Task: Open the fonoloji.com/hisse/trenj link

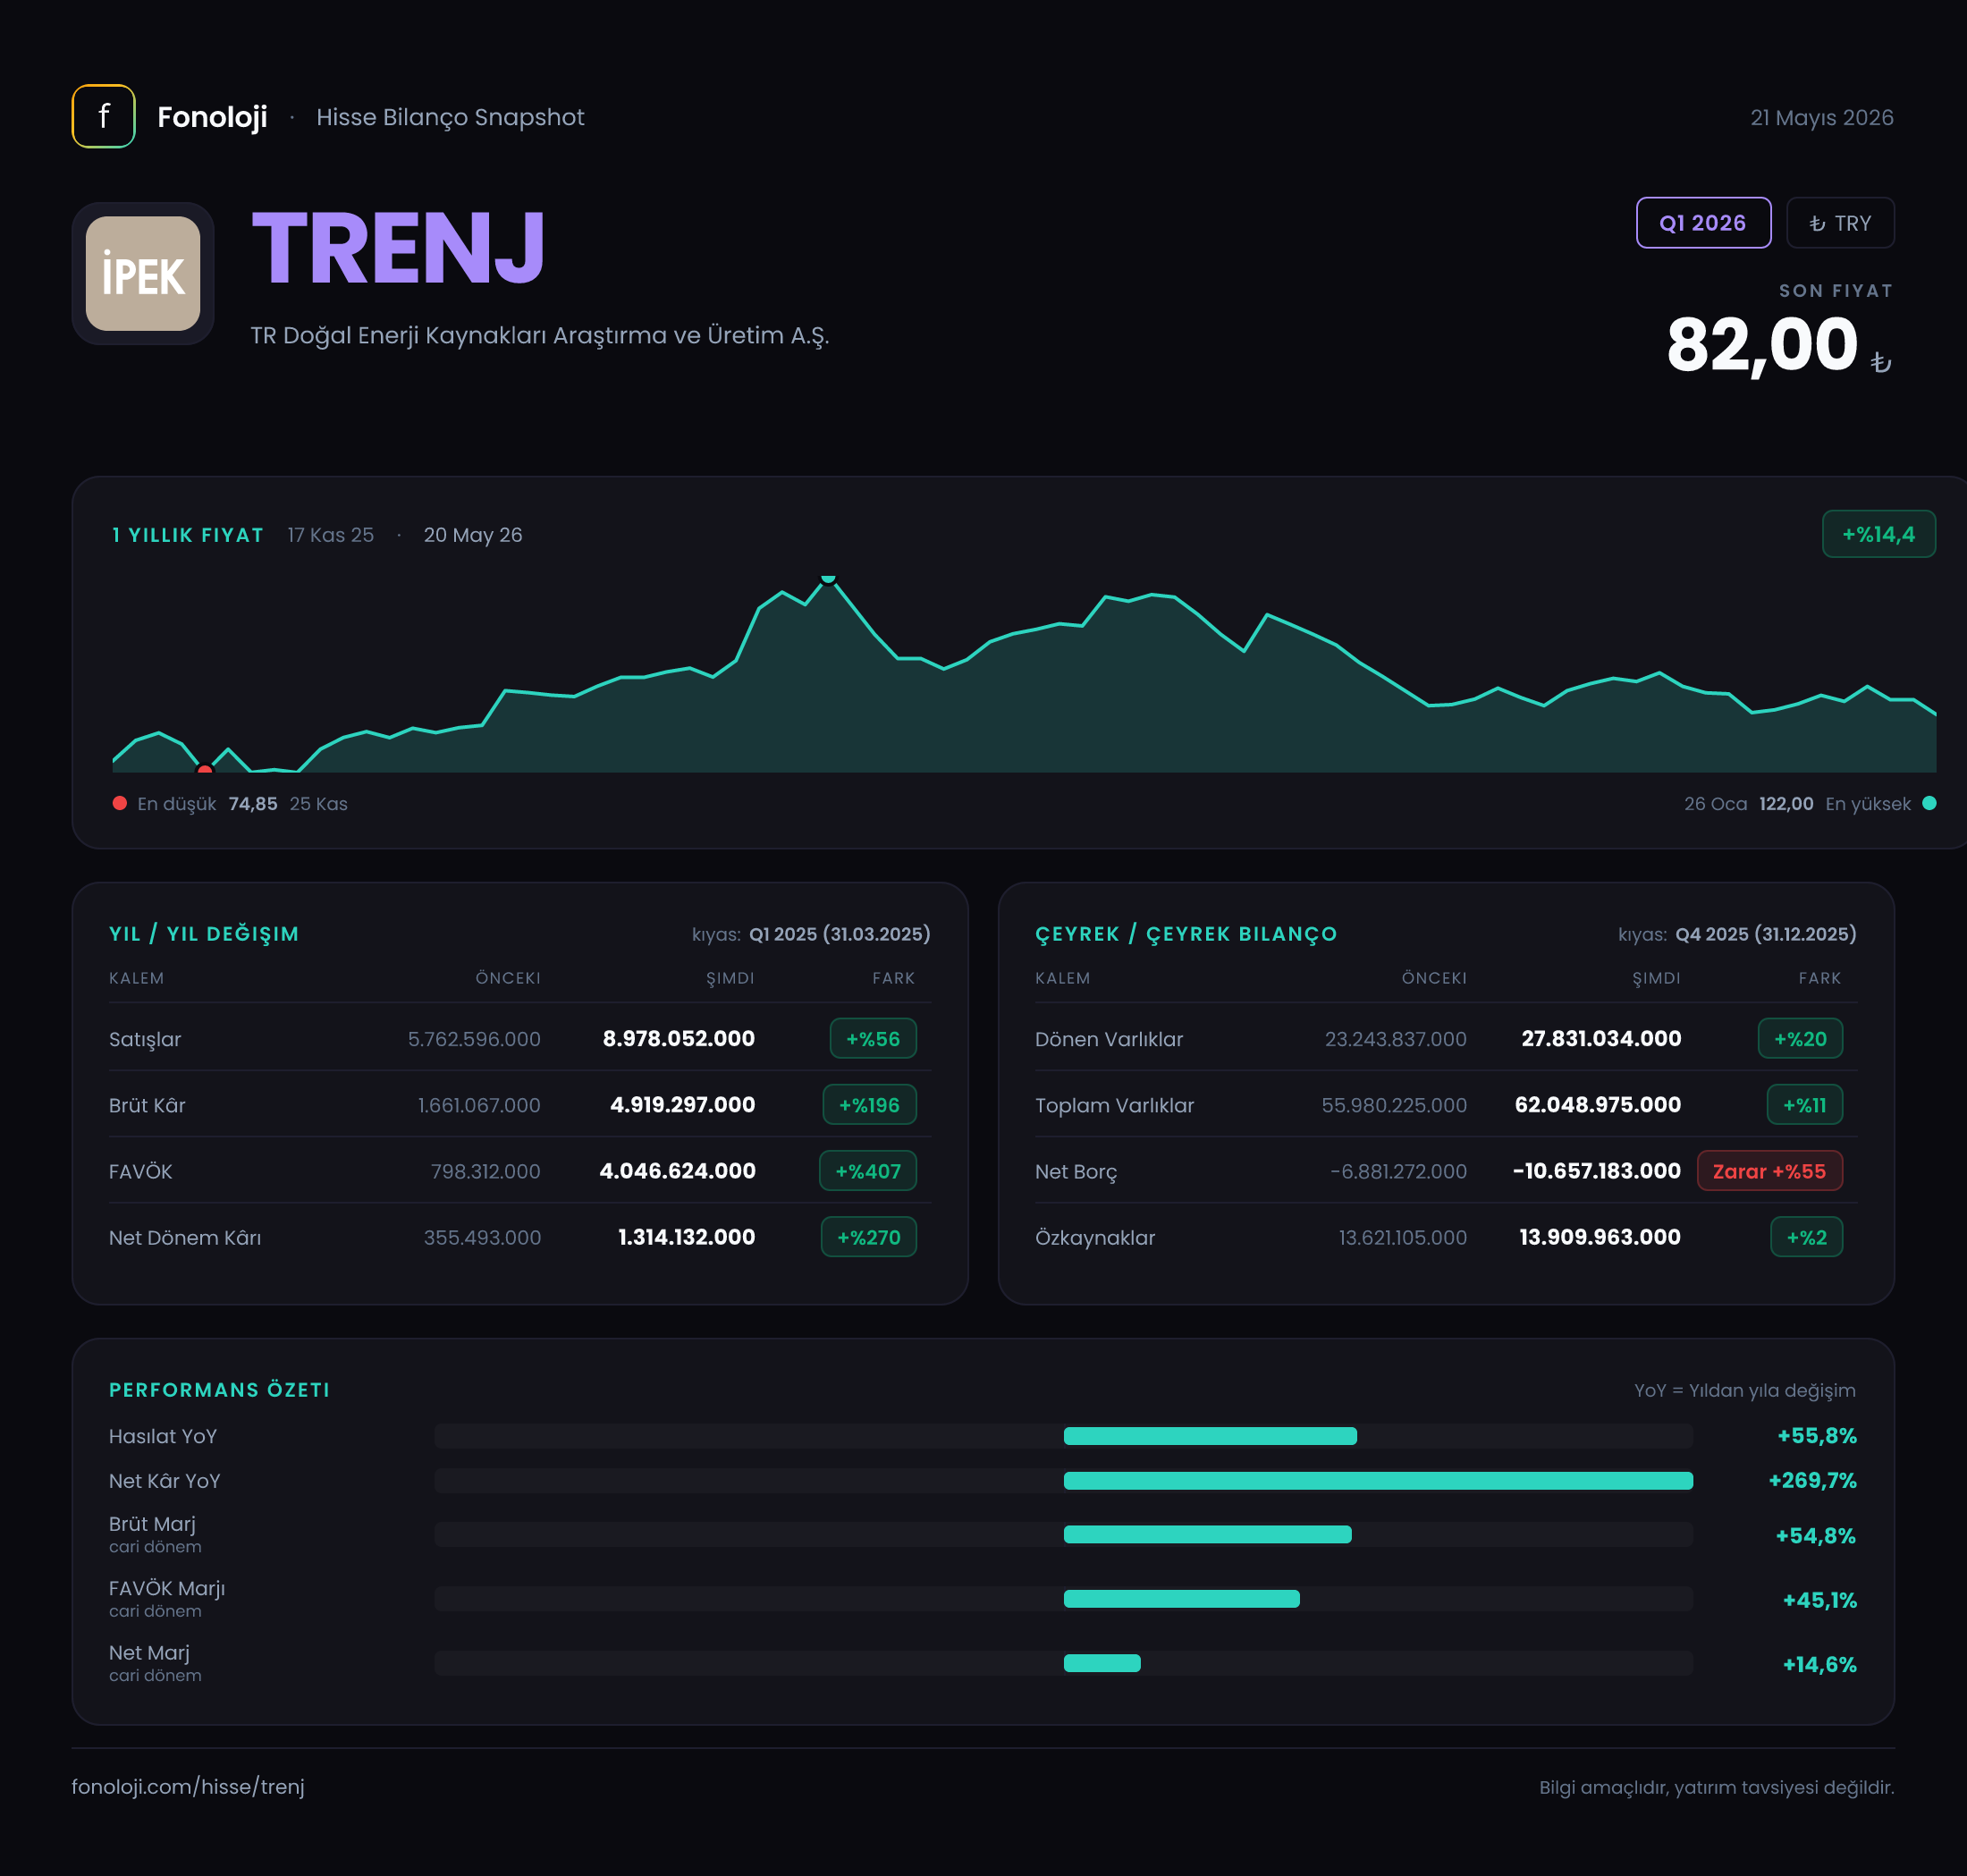Action: 188,1786
